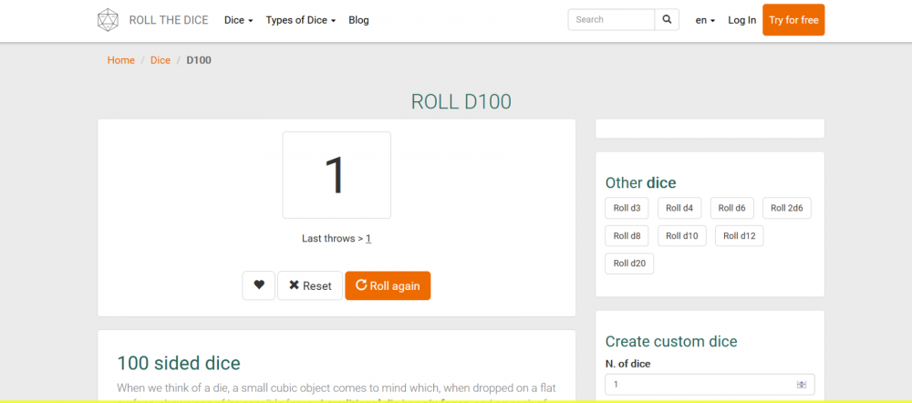
Task: Click the Roll d10 button
Action: [x=681, y=236]
